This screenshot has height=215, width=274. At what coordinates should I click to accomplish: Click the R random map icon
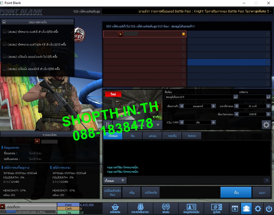108,125
